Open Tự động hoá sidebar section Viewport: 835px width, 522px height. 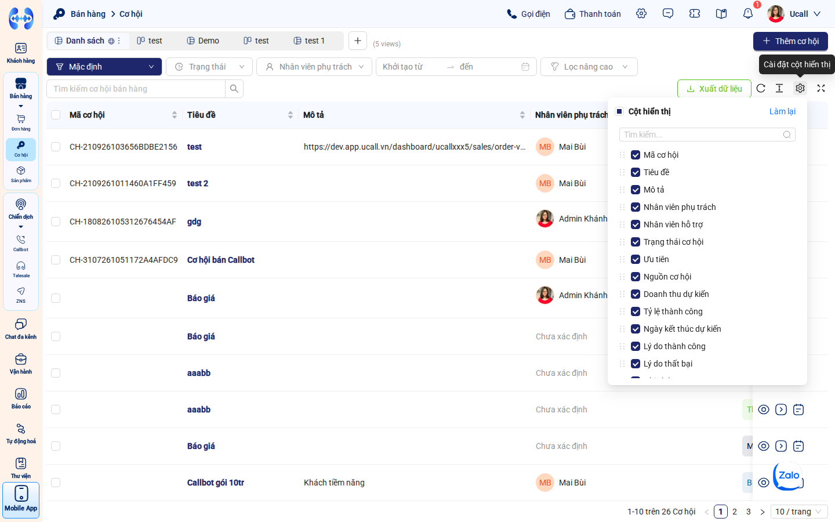(x=21, y=433)
